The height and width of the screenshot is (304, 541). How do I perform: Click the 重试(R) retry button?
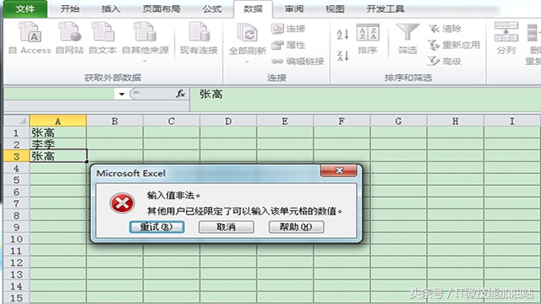click(x=156, y=227)
